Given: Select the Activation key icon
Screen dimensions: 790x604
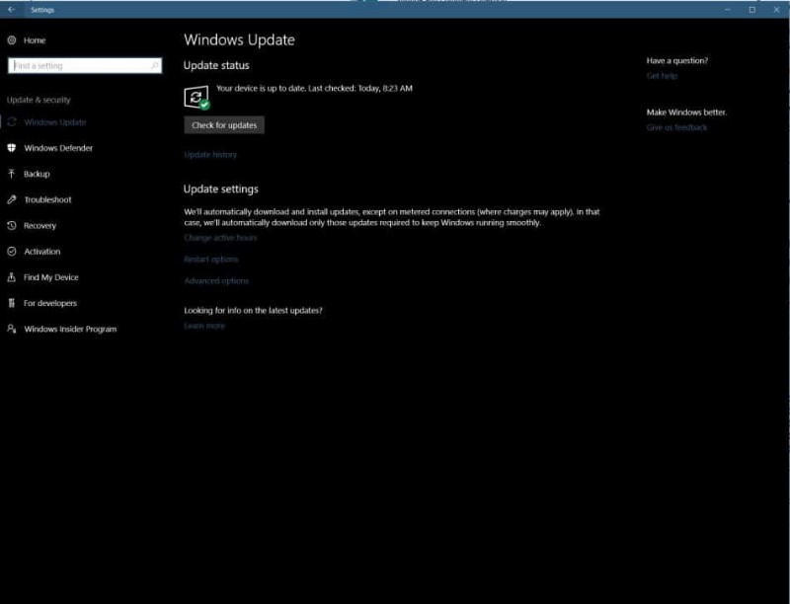Looking at the screenshot, I should pyautogui.click(x=12, y=251).
